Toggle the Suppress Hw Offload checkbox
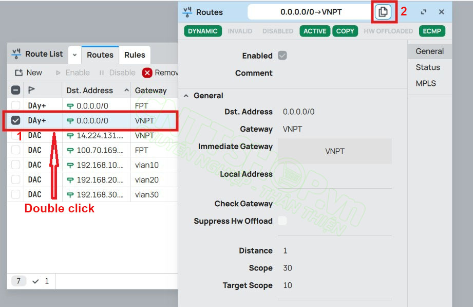Viewport: 473px width, 307px height. pyautogui.click(x=281, y=221)
